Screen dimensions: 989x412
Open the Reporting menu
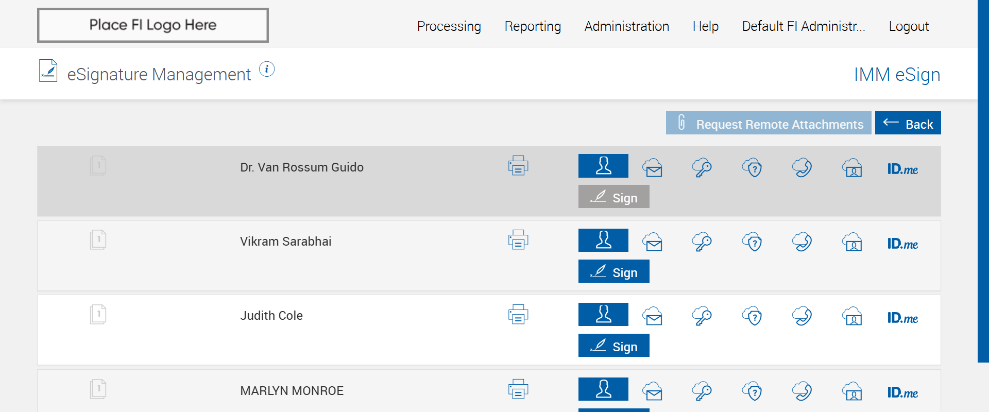533,26
